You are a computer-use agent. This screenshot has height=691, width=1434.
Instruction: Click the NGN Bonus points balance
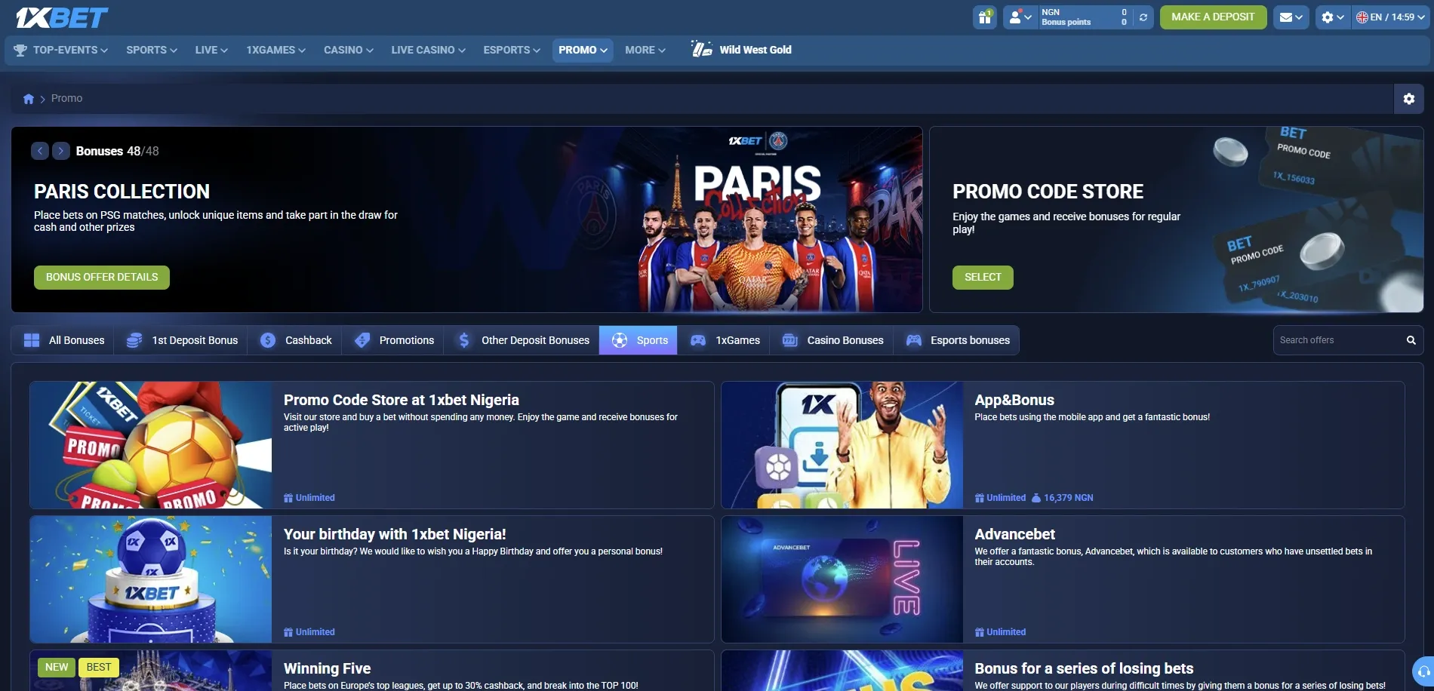click(1085, 17)
